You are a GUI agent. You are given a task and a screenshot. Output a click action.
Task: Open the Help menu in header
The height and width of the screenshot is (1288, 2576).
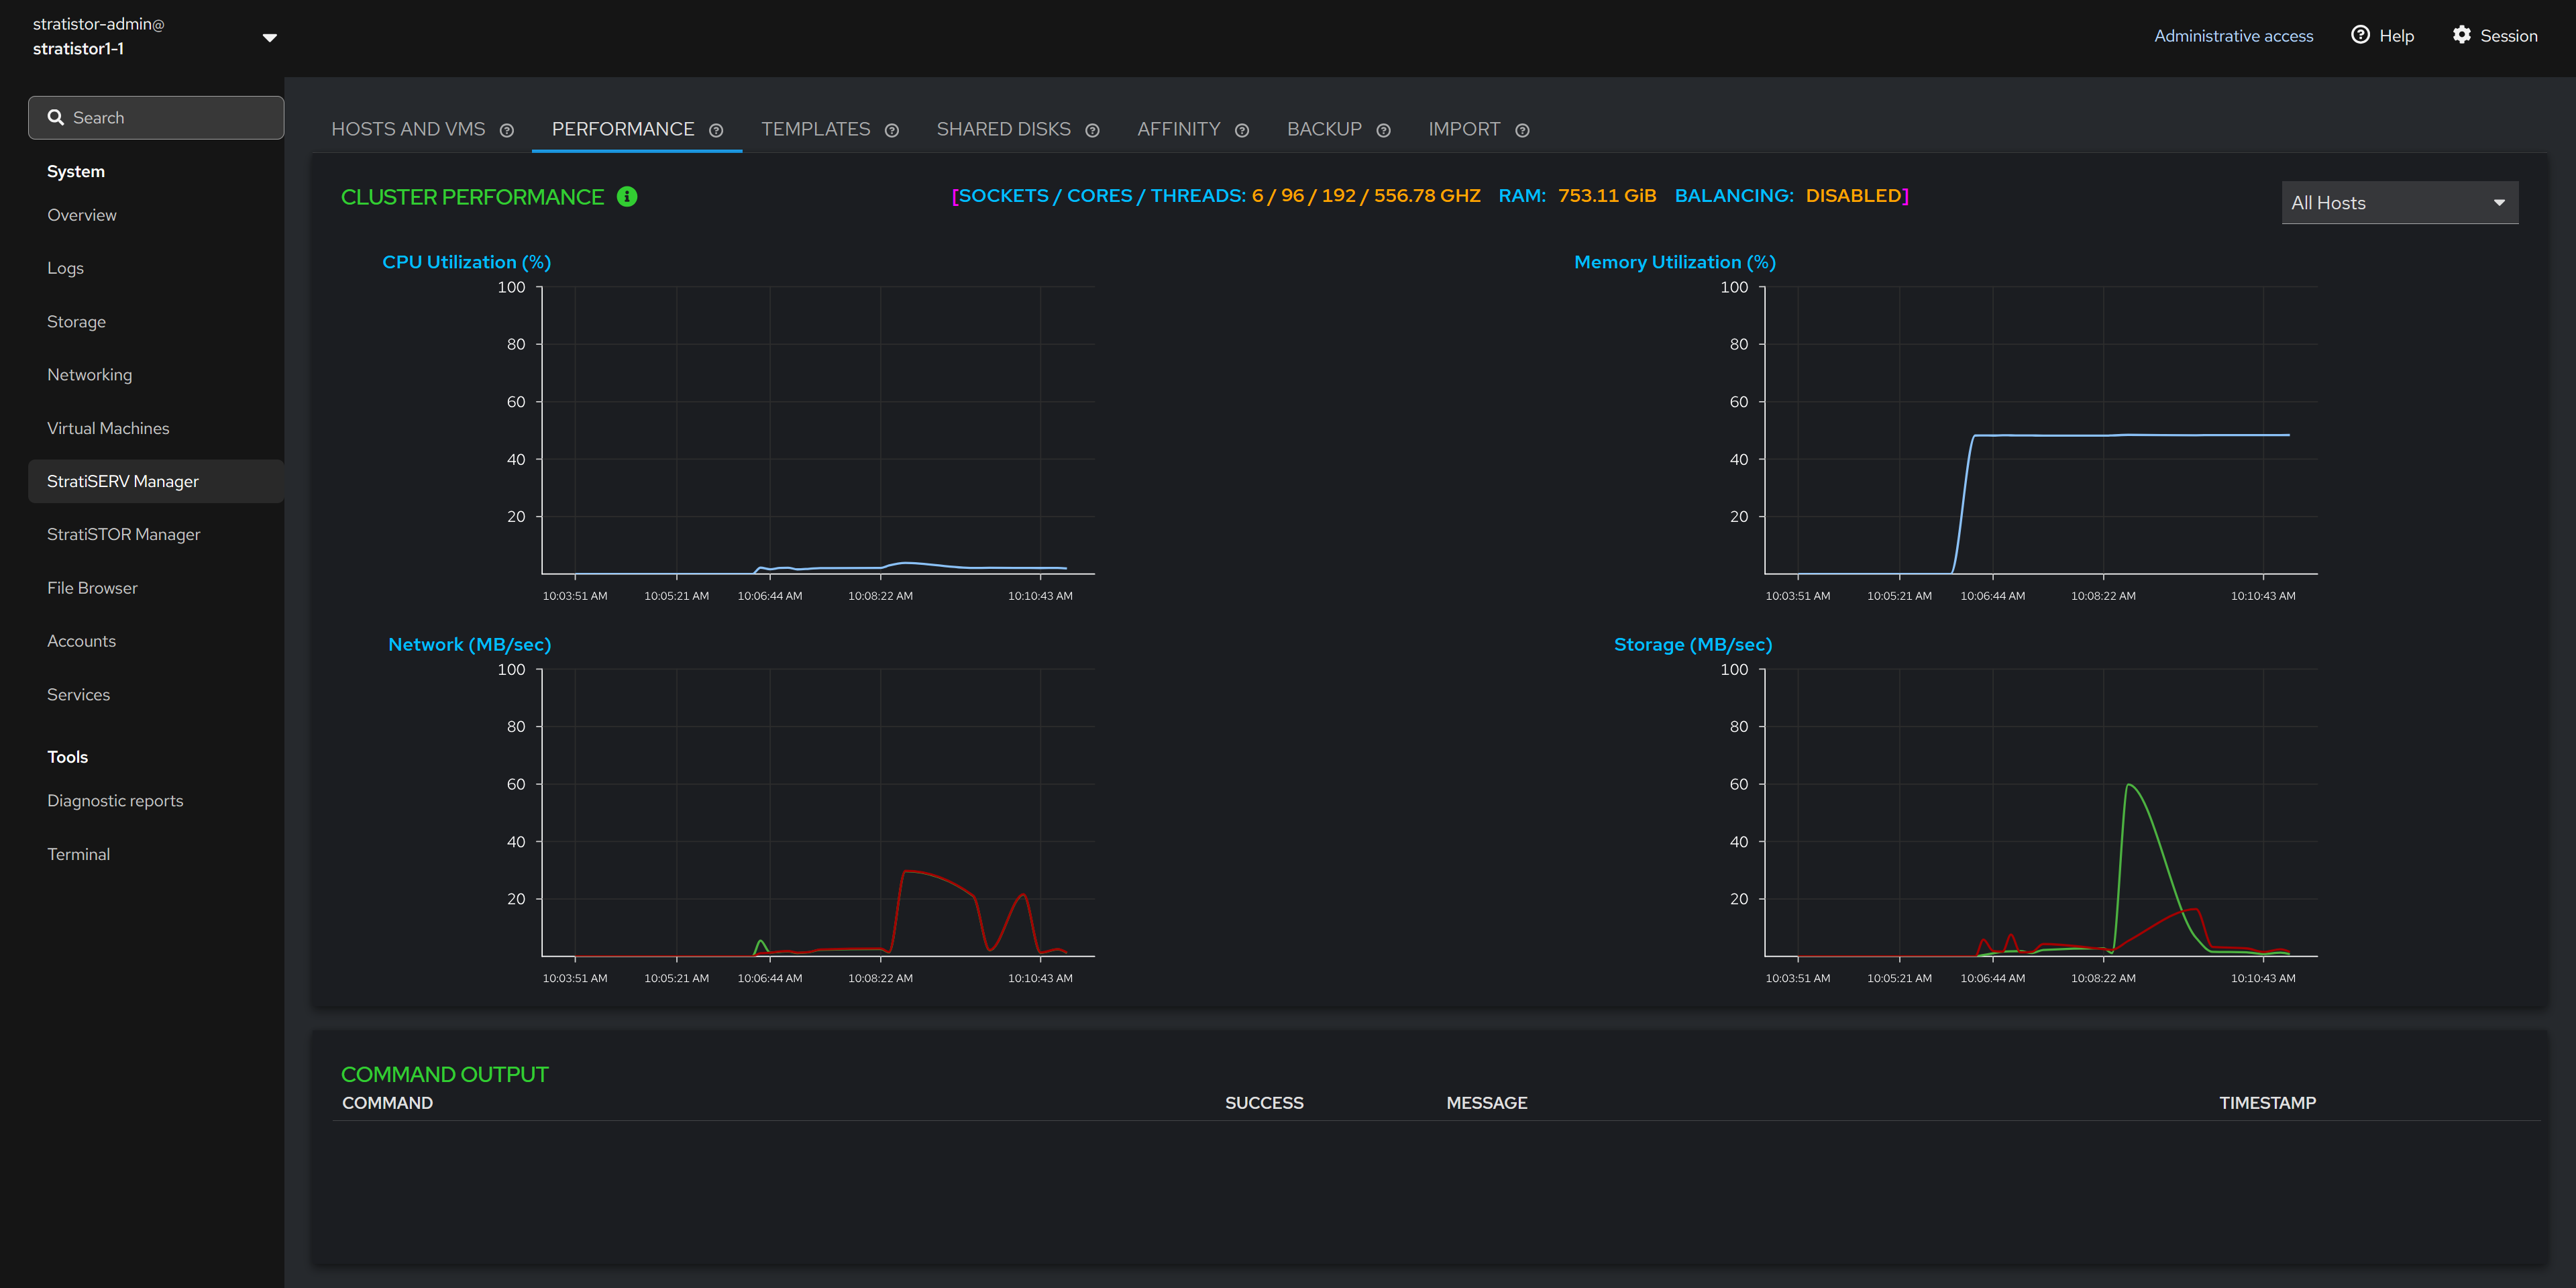pyautogui.click(x=2382, y=36)
